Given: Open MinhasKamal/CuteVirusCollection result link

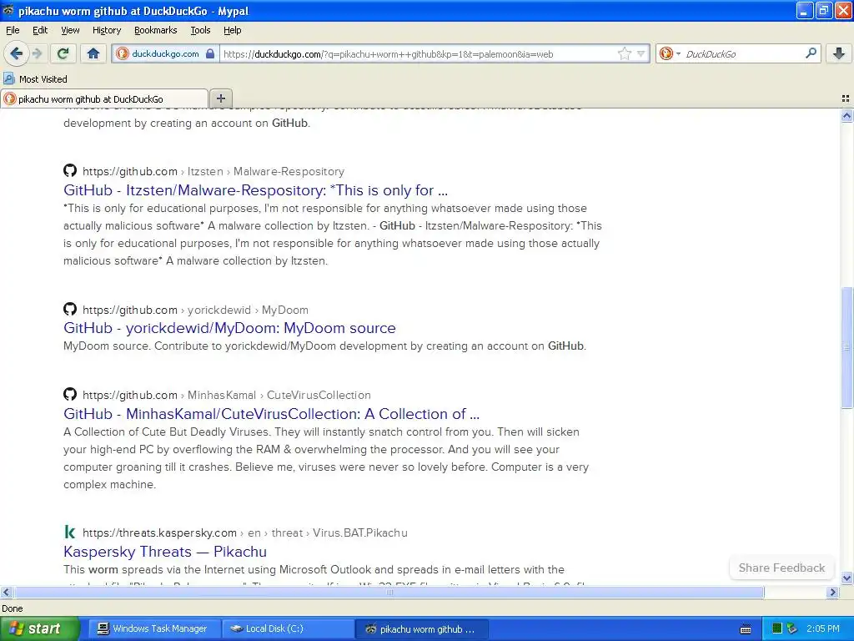Looking at the screenshot, I should click(x=271, y=414).
